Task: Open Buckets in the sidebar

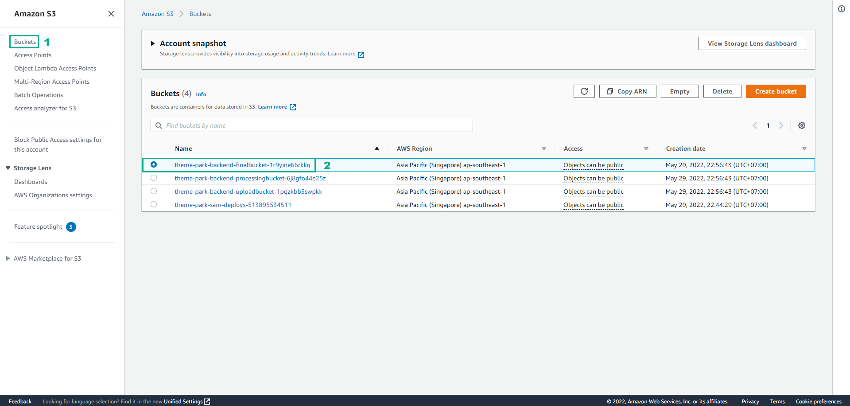Action: (25, 42)
